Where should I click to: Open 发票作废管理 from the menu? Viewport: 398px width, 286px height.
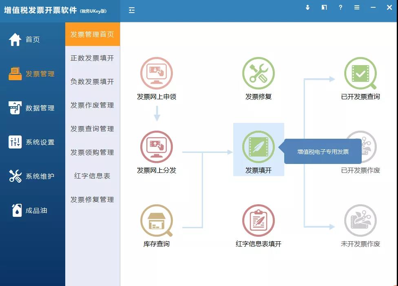(93, 105)
